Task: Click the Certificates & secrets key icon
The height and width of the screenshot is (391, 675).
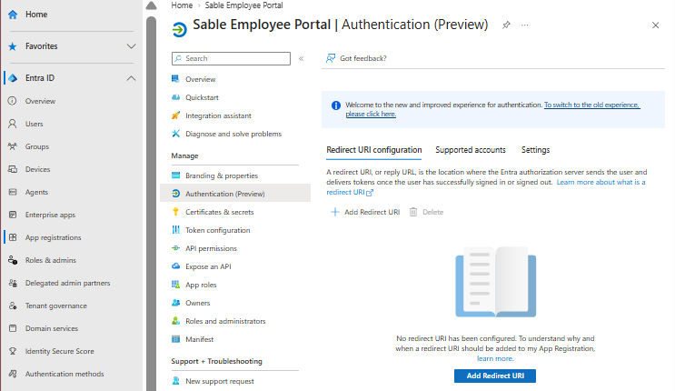Action: tap(175, 212)
